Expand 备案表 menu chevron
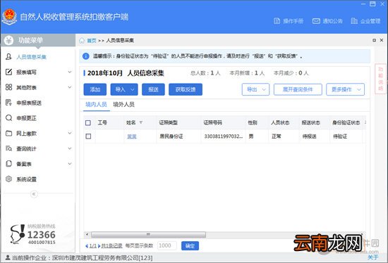Viewport: 388px width, 263px height. point(70,164)
